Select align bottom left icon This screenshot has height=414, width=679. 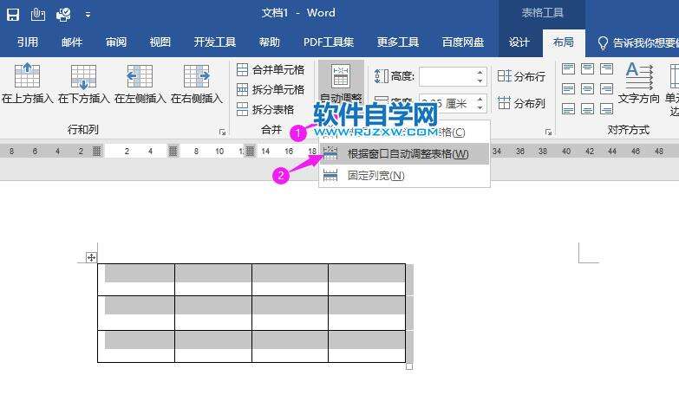(x=568, y=108)
